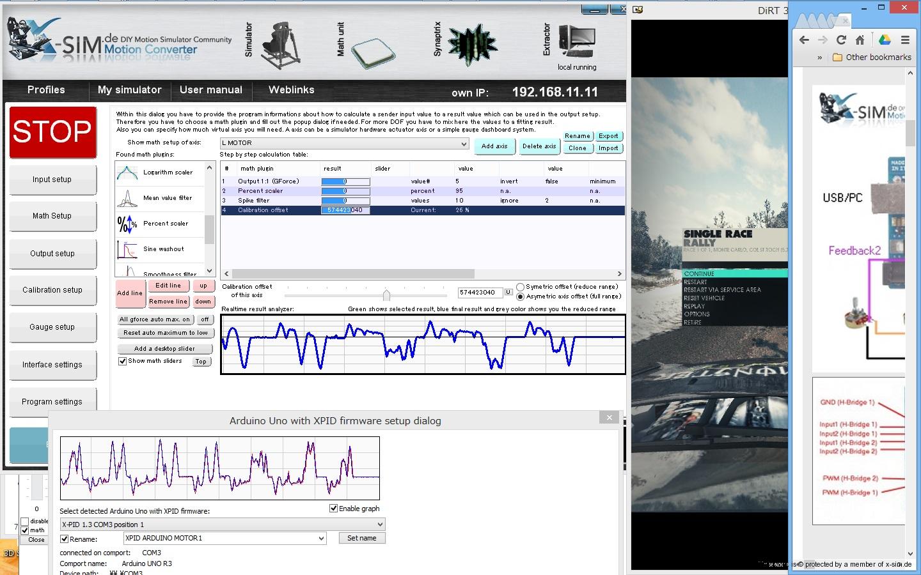
Task: Select the Logarithm scaler plugin icon
Action: [127, 172]
